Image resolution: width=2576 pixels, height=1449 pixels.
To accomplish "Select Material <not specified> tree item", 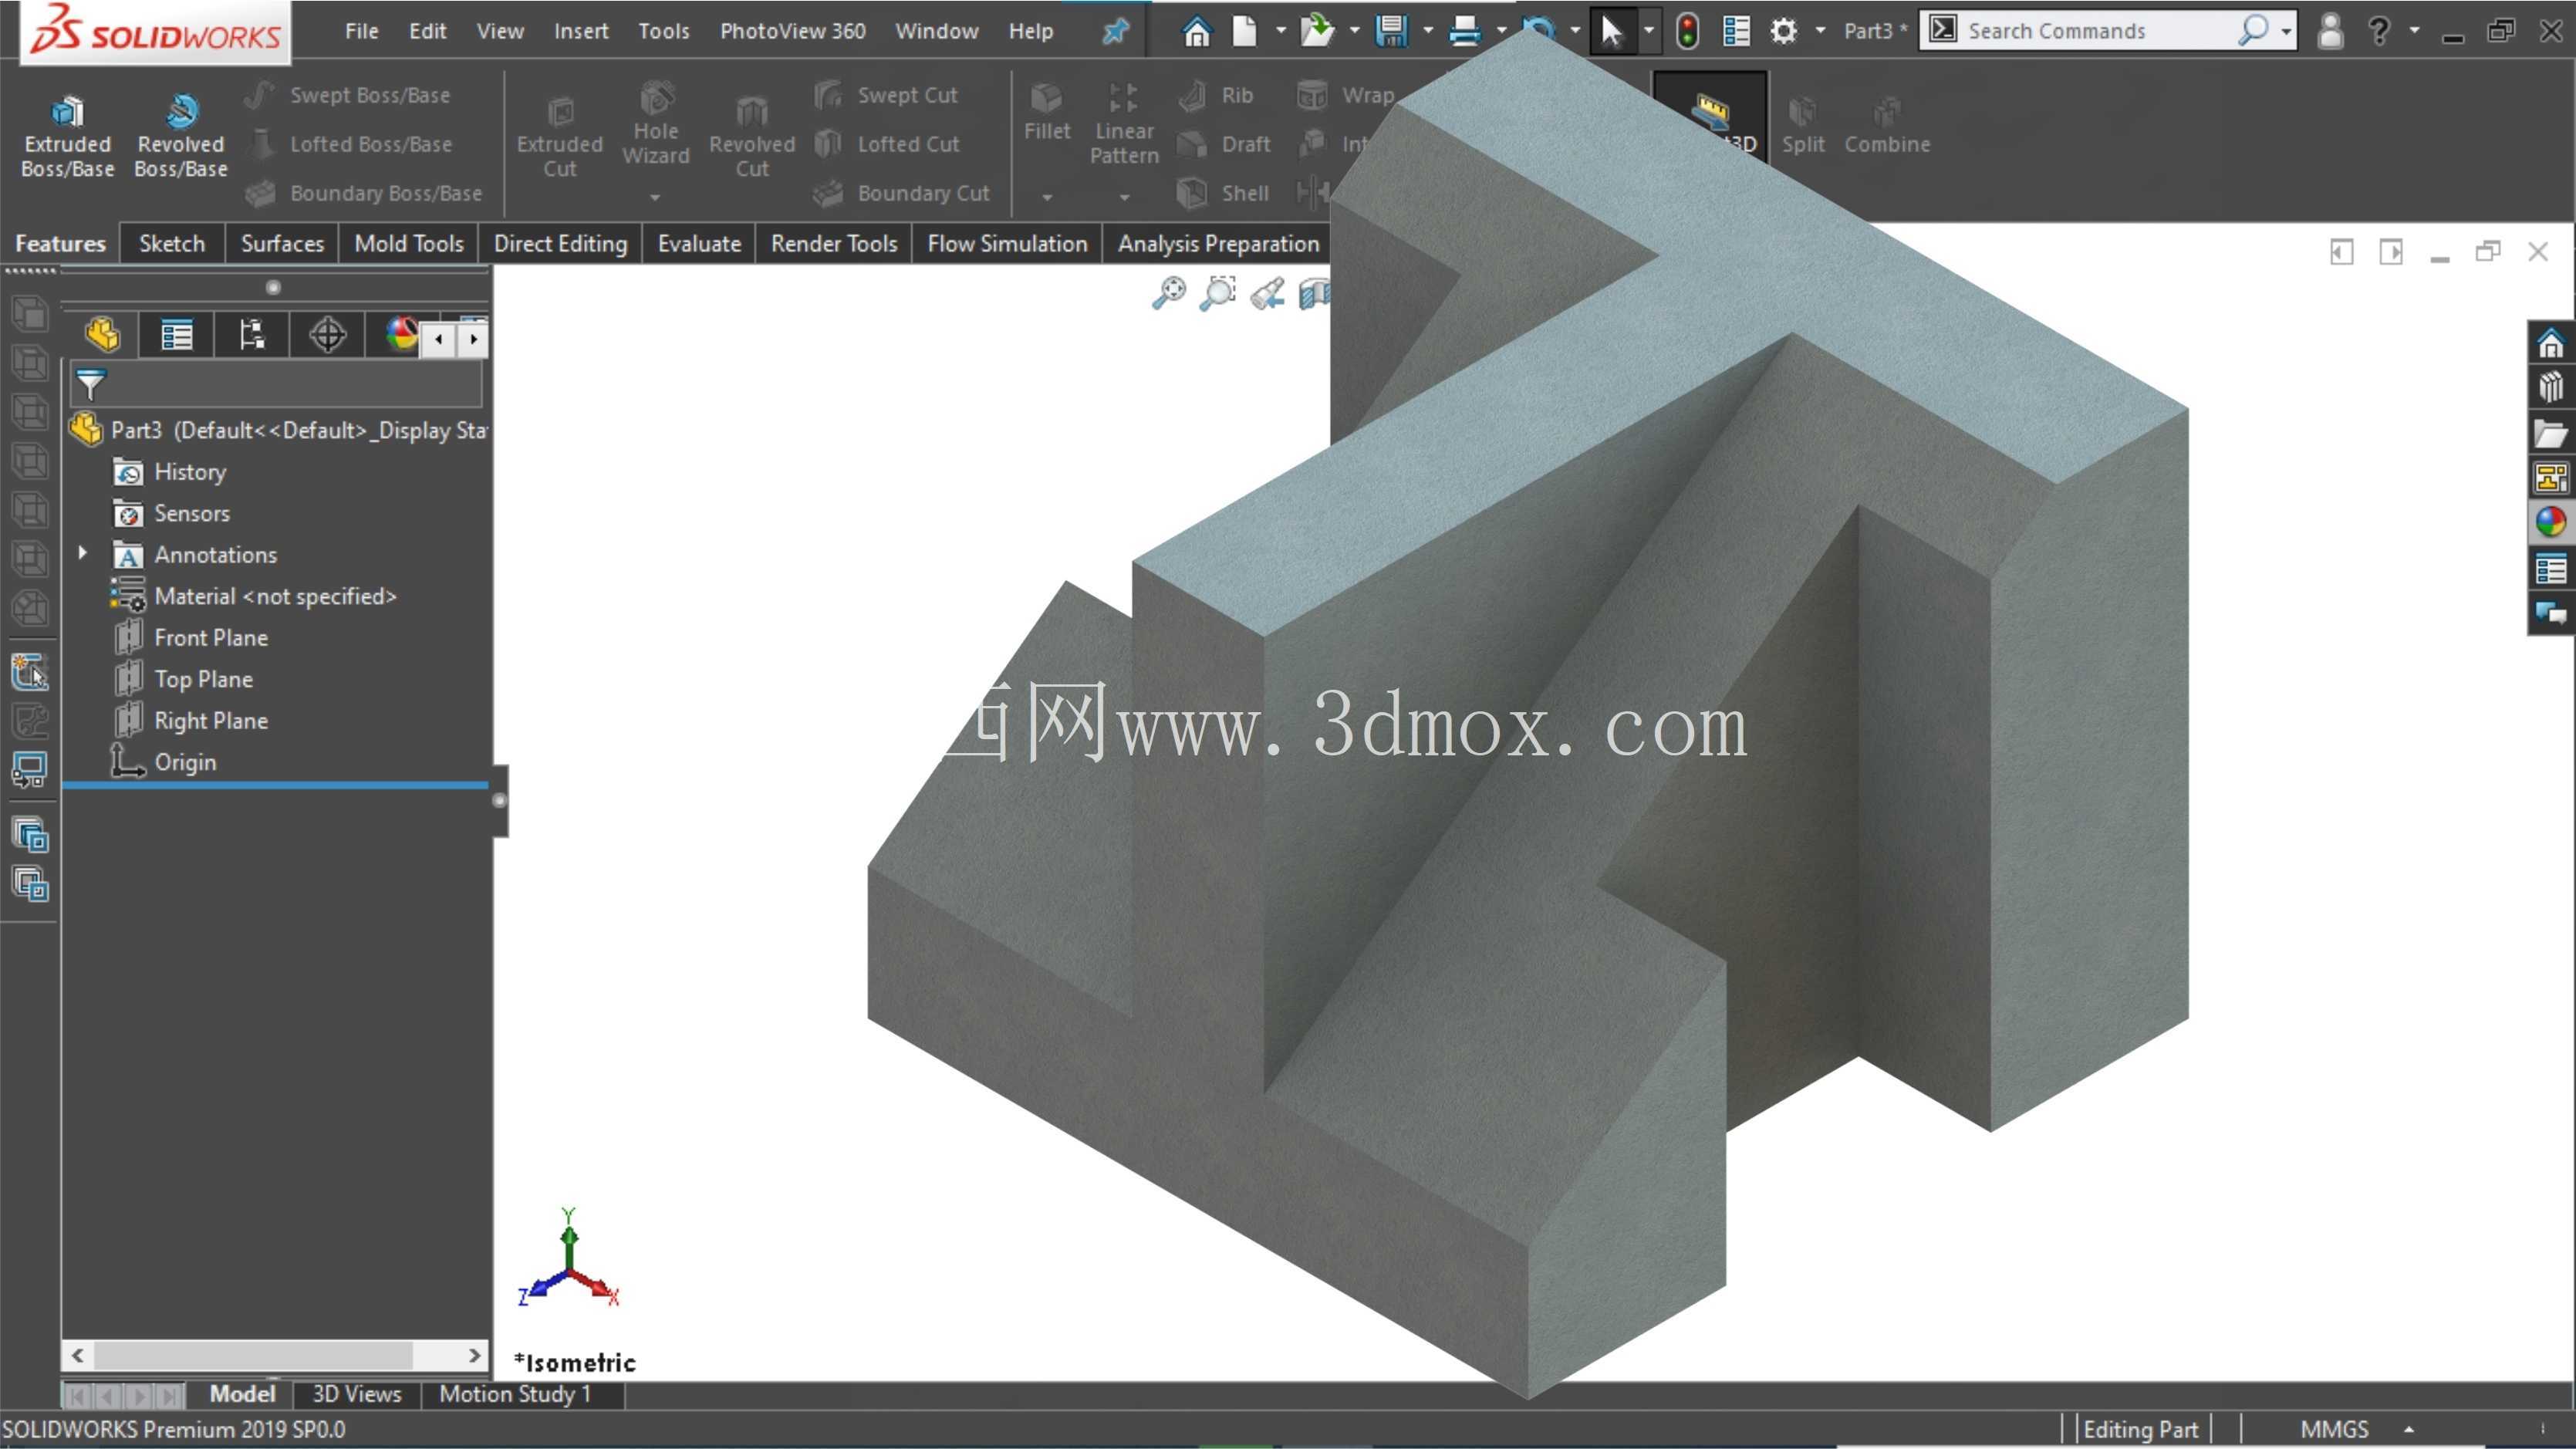I will coord(254,596).
